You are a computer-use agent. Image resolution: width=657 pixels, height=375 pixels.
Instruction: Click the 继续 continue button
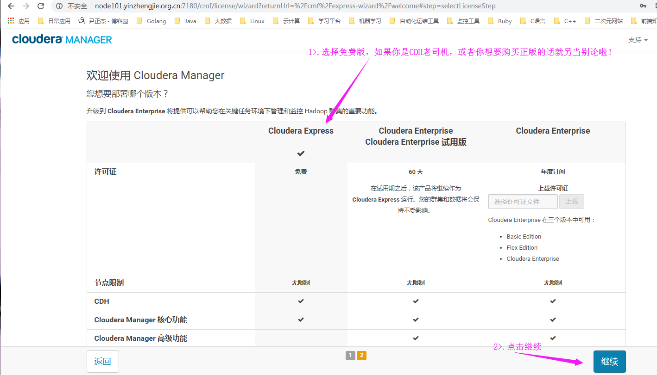pos(610,362)
